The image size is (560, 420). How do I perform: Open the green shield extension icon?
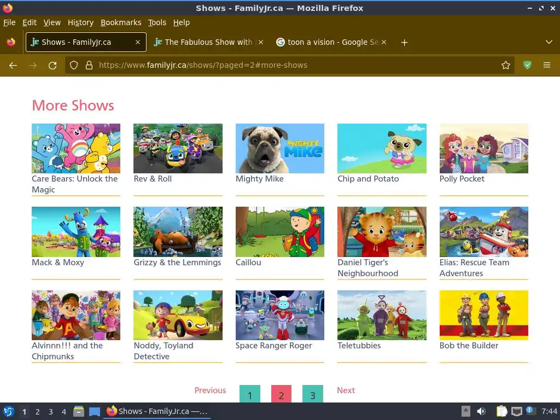527,66
